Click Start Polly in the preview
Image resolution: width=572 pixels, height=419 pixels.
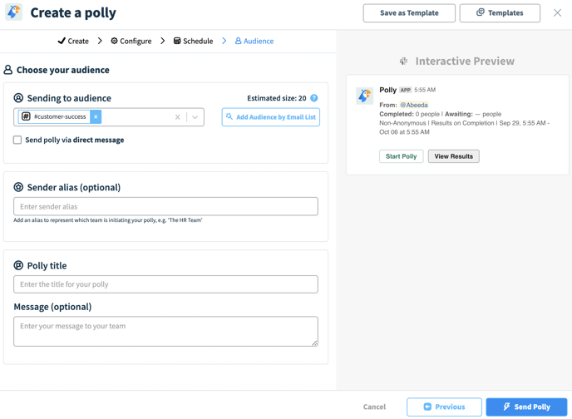[x=401, y=156]
